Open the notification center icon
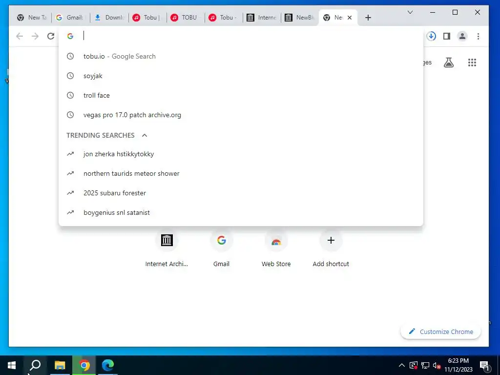500x375 pixels. [x=484, y=365]
